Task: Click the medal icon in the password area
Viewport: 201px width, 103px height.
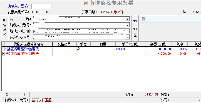Action: click(x=144, y=19)
